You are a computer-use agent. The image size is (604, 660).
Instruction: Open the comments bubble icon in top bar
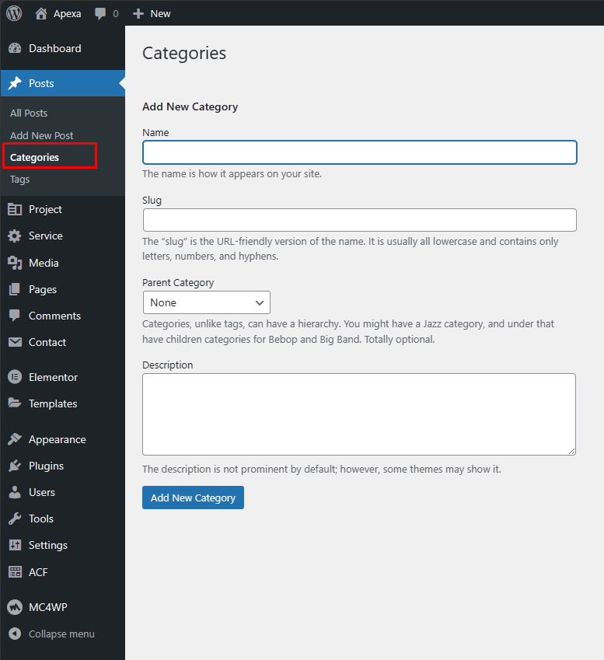click(100, 13)
